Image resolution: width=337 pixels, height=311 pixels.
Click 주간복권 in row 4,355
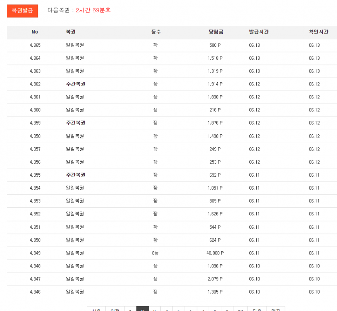pyautogui.click(x=75, y=175)
